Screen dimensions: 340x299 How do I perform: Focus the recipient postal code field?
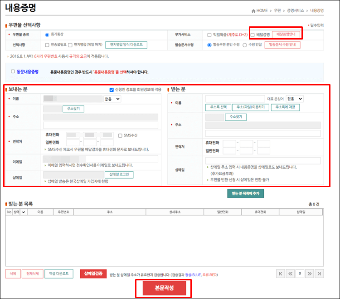215,117
